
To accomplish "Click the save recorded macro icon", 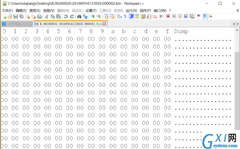I will coord(192,17).
